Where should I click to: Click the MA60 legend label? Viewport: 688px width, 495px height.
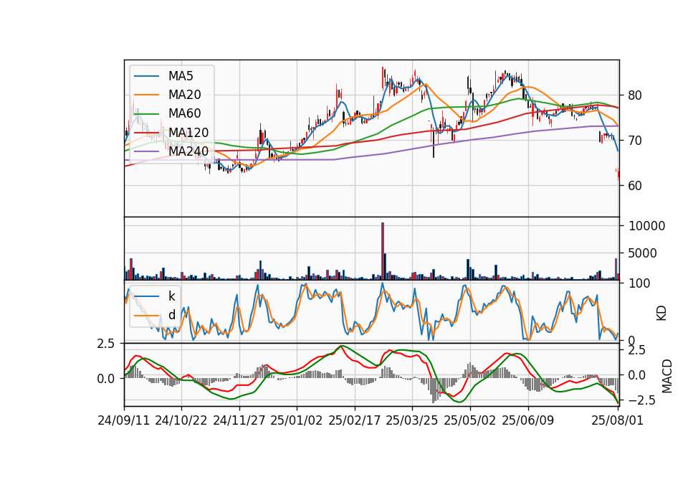tap(184, 113)
